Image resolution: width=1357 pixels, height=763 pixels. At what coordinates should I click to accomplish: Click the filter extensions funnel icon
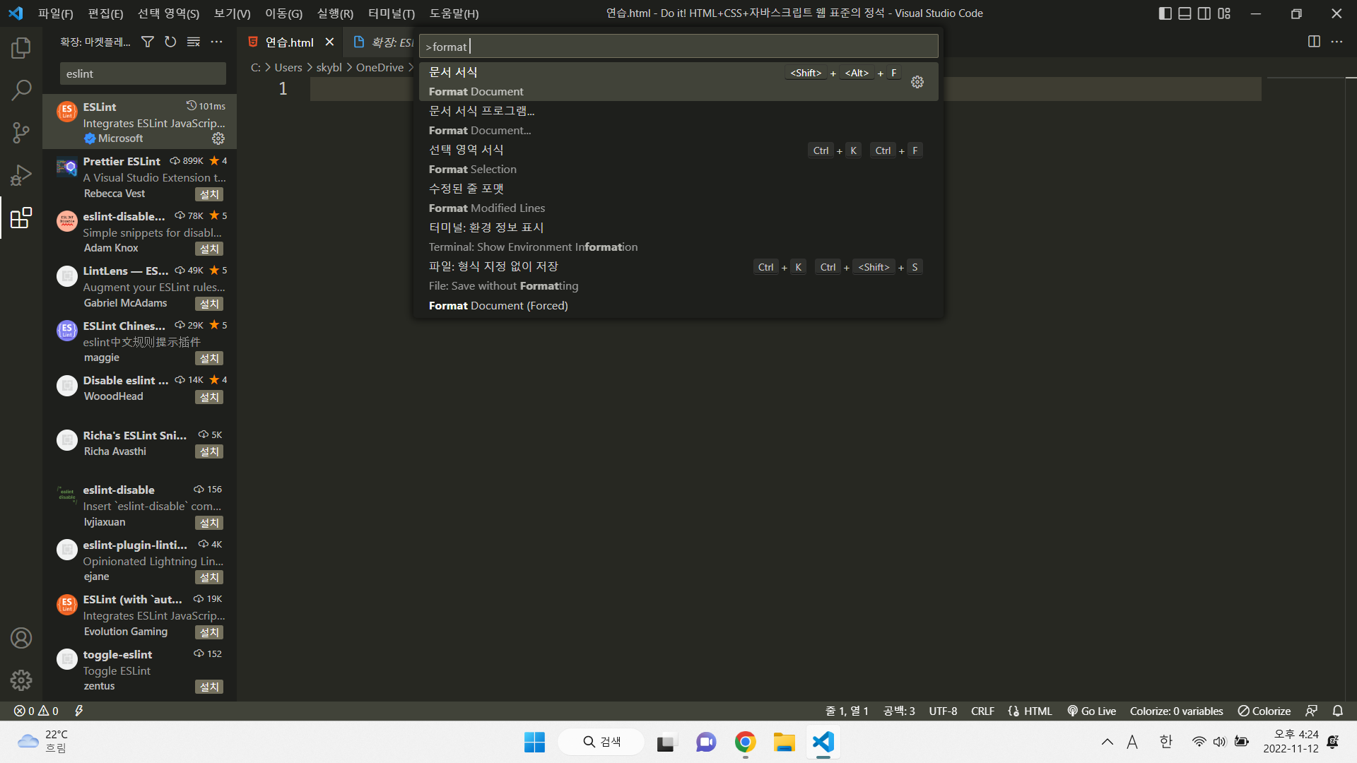point(148,42)
